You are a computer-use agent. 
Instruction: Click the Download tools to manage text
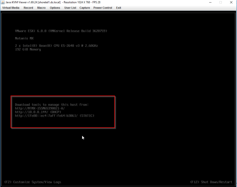(x=52, y=105)
